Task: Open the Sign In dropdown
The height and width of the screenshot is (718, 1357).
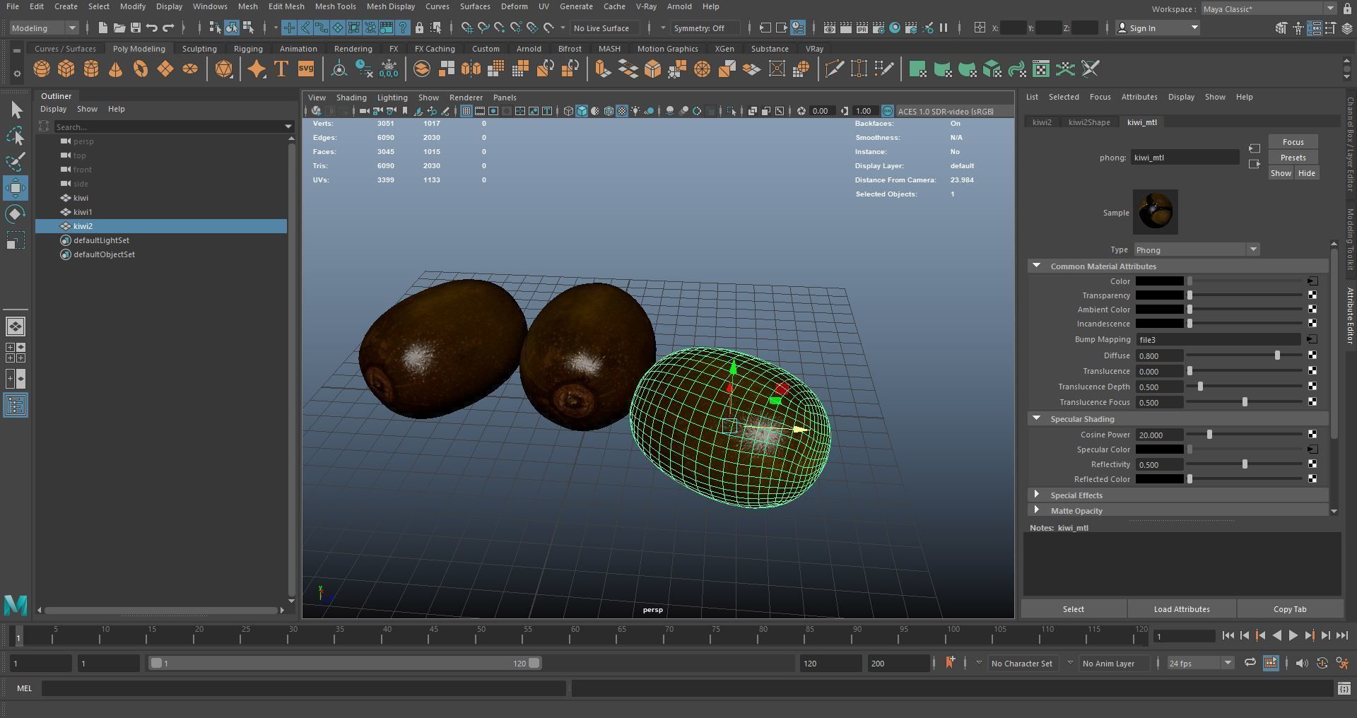Action: 1158,28
